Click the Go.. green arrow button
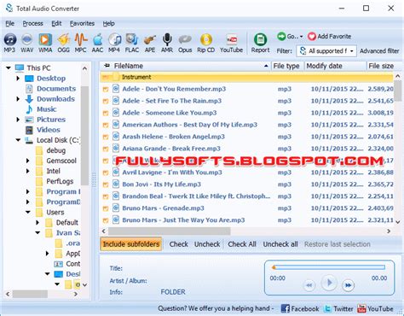Image resolution: width=404 pixels, height=316 pixels. click(x=290, y=36)
